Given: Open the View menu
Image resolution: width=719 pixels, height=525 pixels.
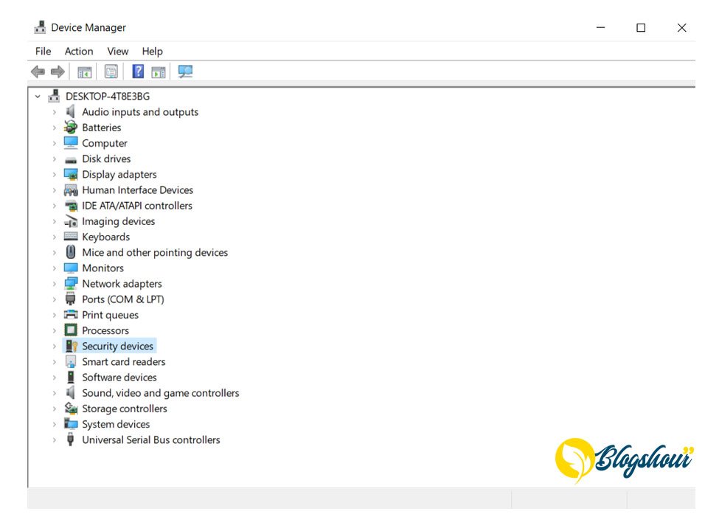Looking at the screenshot, I should (118, 52).
